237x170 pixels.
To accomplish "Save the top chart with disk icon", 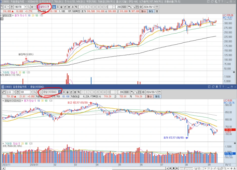I will click(x=137, y=7).
